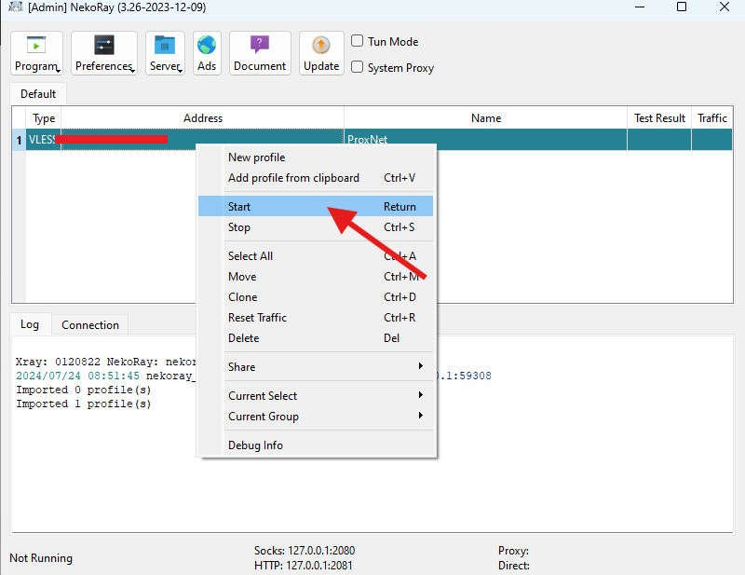Sort by the Type column header

coord(44,118)
